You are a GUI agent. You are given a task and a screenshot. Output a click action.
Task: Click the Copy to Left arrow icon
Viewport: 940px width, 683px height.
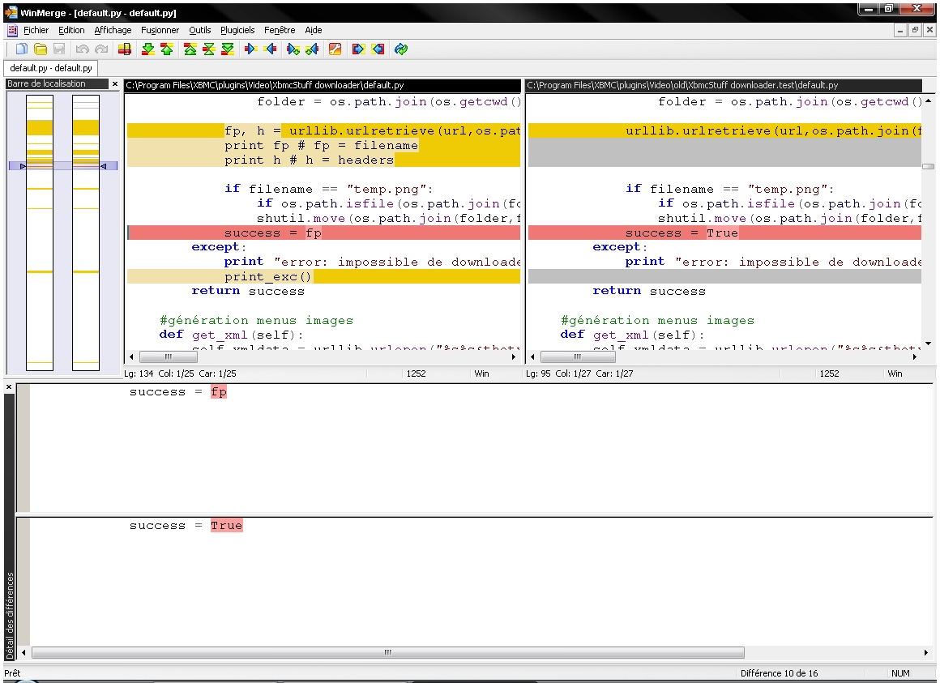click(270, 49)
